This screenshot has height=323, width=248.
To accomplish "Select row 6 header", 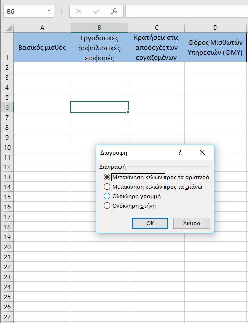I will coord(7,107).
